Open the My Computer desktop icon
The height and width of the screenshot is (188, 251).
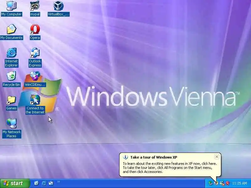click(11, 8)
